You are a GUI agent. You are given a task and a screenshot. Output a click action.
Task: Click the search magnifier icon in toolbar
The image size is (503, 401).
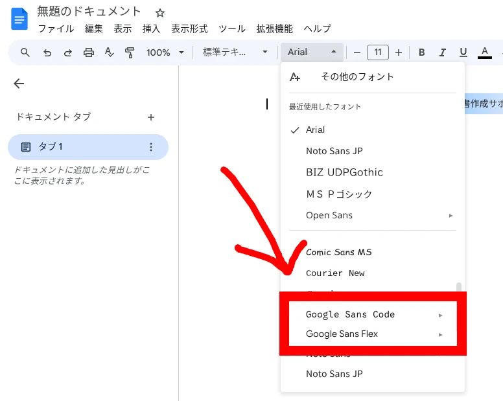pyautogui.click(x=25, y=52)
